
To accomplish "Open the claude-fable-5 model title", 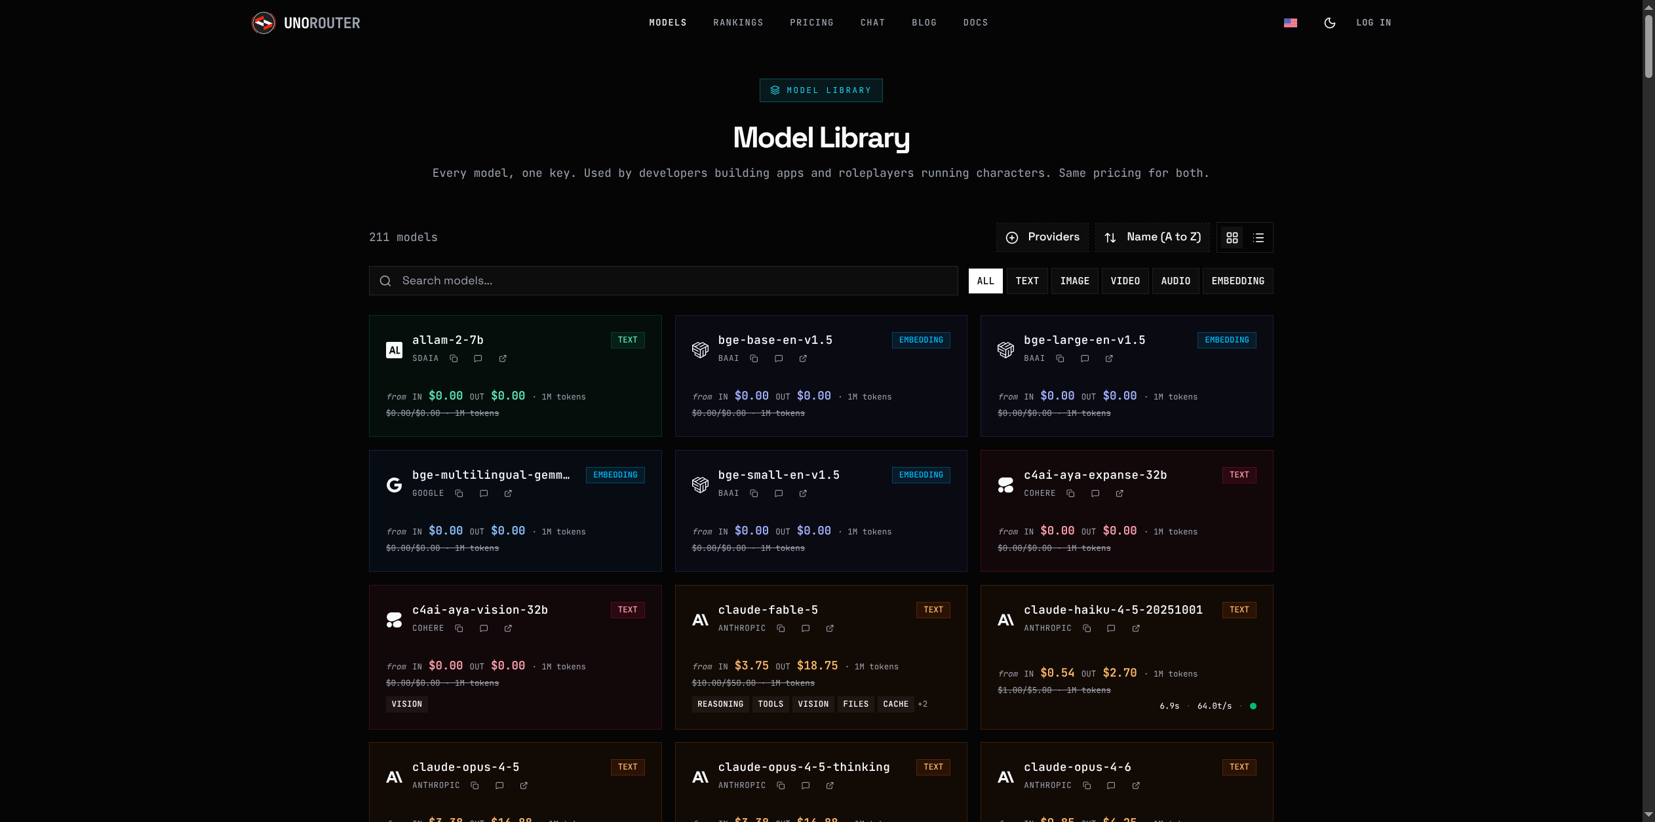I will coord(768,610).
